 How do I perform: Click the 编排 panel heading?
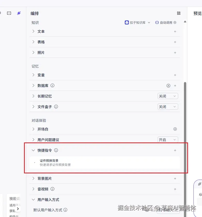pos(35,13)
